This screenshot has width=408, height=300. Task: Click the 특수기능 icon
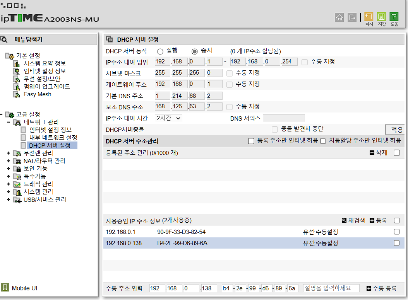(x=17, y=177)
